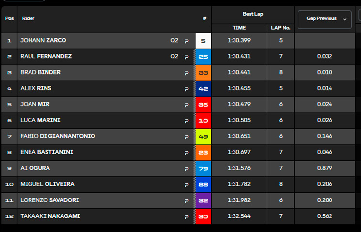Click the pit icon in Alex Rins row
This screenshot has width=361, height=232.
click(187, 89)
